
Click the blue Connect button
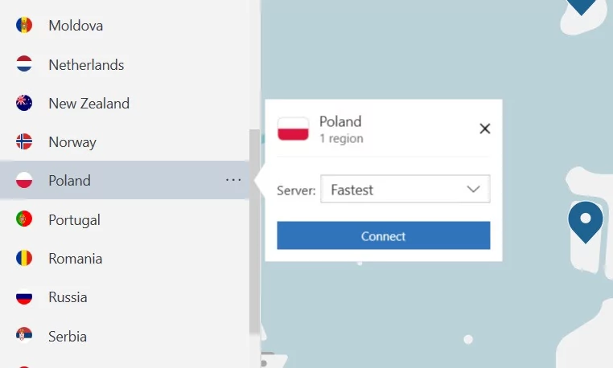point(384,235)
